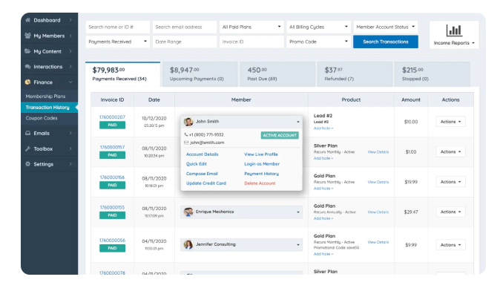Open invoice 1760000056
This screenshot has height=294, width=500.
tap(112, 240)
